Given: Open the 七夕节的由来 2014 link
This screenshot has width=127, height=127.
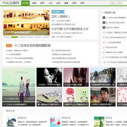Looking at the screenshot, I should click(x=67, y=33).
